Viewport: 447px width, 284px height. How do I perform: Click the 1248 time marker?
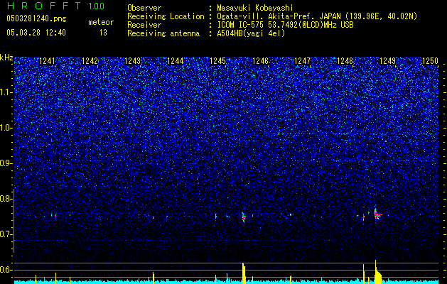coord(345,61)
